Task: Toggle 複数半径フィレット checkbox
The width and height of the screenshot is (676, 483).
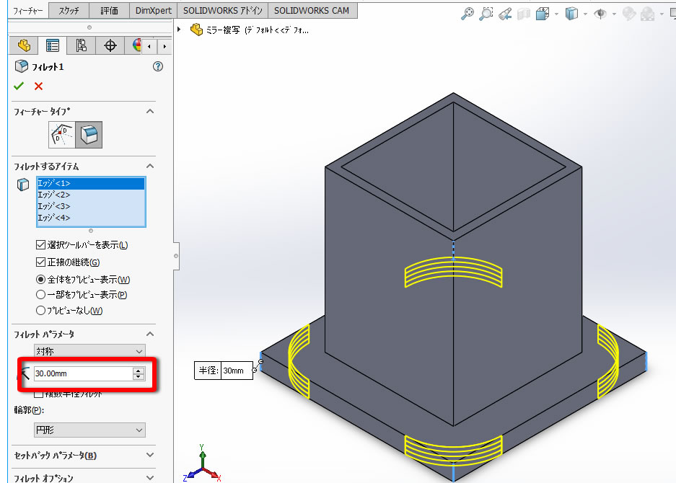Action: click(39, 394)
